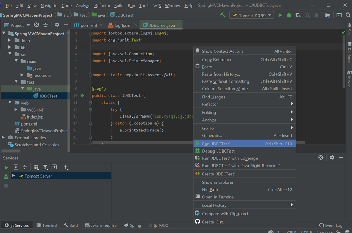
Task: Run with coverage shield icon in toolbar
Action: coord(298,15)
